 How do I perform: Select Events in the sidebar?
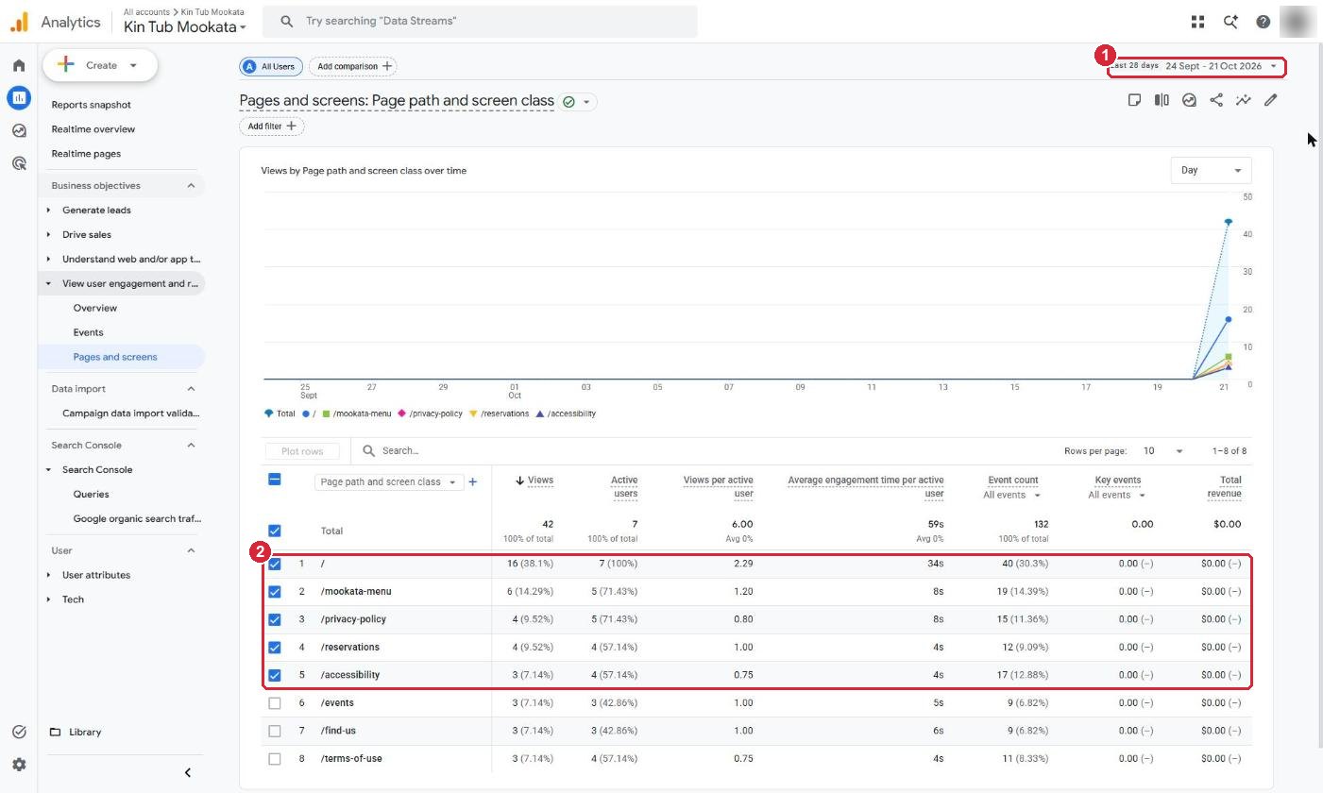[89, 332]
